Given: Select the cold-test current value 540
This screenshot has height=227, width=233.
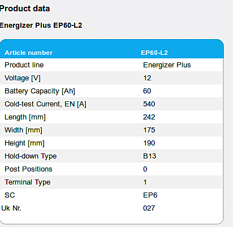Looking at the screenshot, I should 149,104.
